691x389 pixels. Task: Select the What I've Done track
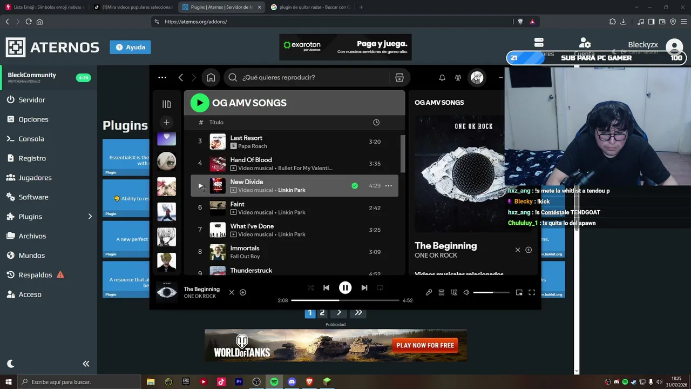click(x=294, y=230)
